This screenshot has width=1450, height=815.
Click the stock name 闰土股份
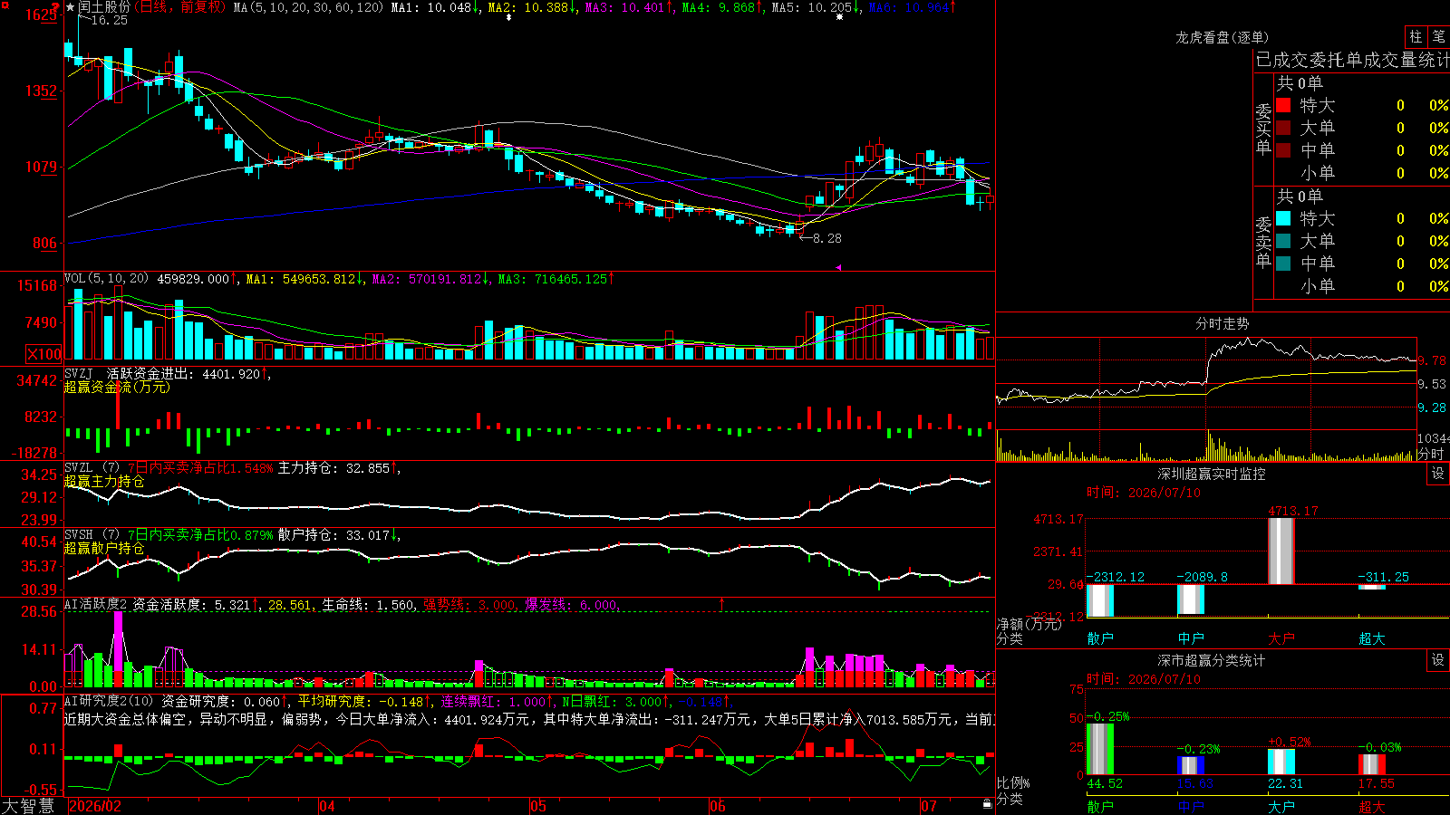(x=104, y=7)
